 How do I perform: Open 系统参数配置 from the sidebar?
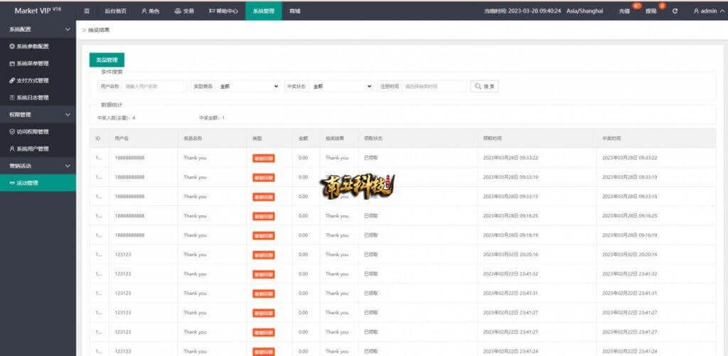[33, 46]
